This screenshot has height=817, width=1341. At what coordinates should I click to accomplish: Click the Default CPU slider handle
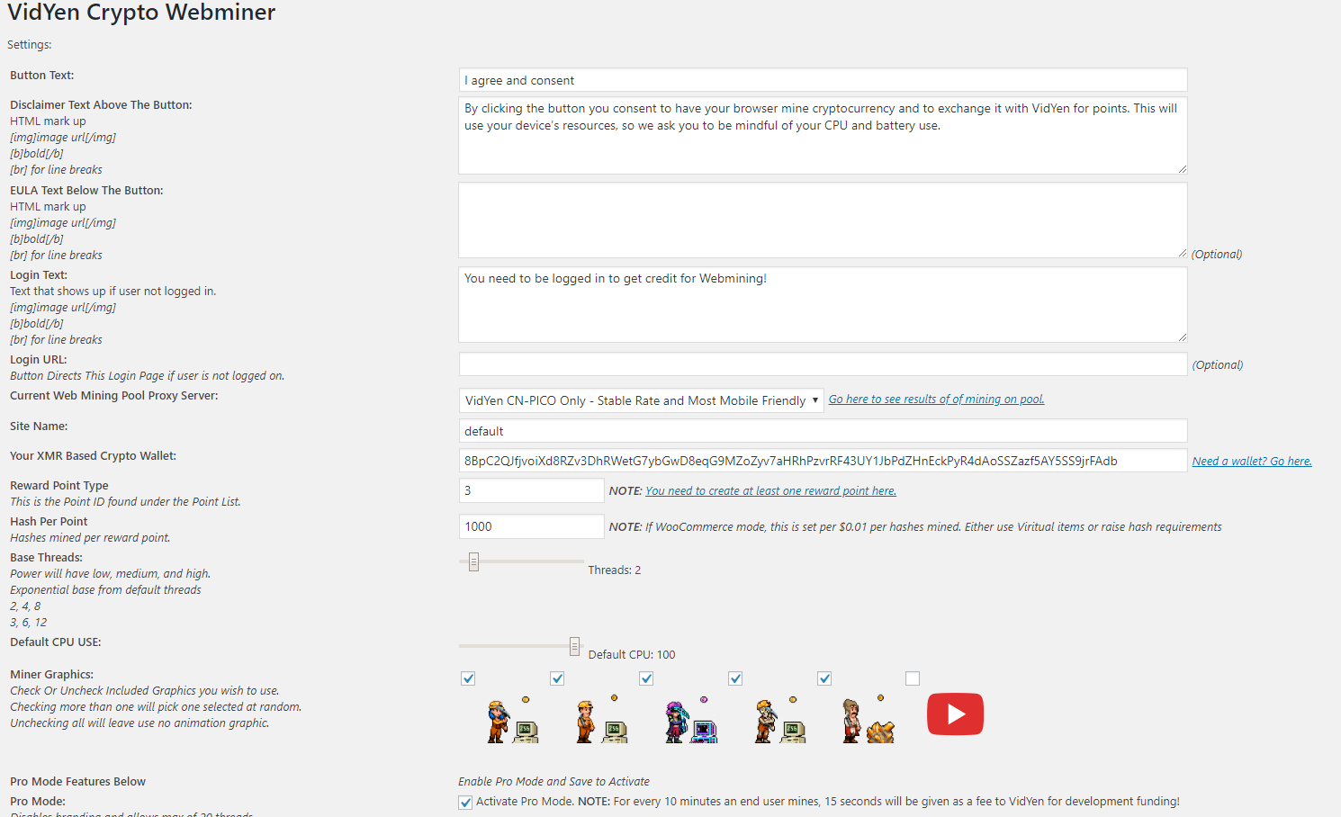(574, 646)
